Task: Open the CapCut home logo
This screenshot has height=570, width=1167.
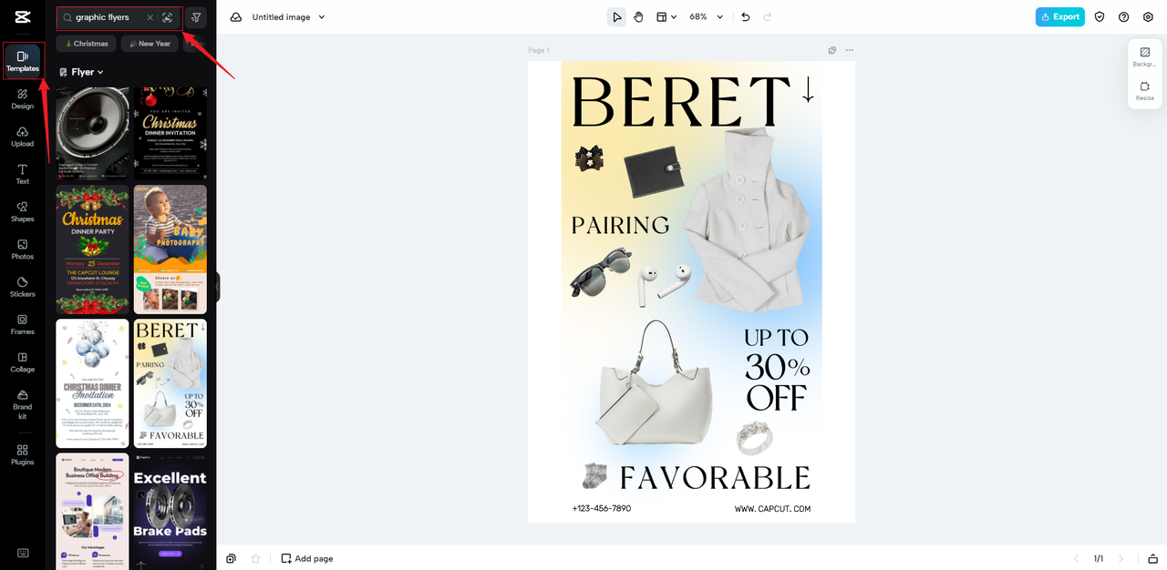Action: click(22, 17)
